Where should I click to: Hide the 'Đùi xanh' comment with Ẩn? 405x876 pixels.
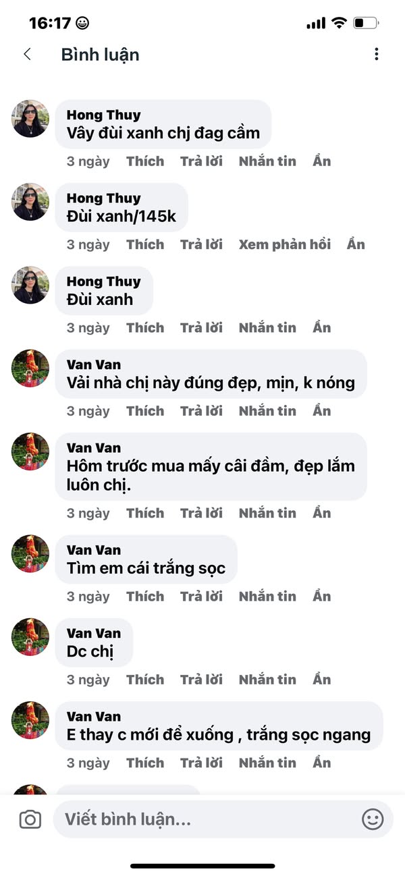tap(321, 327)
